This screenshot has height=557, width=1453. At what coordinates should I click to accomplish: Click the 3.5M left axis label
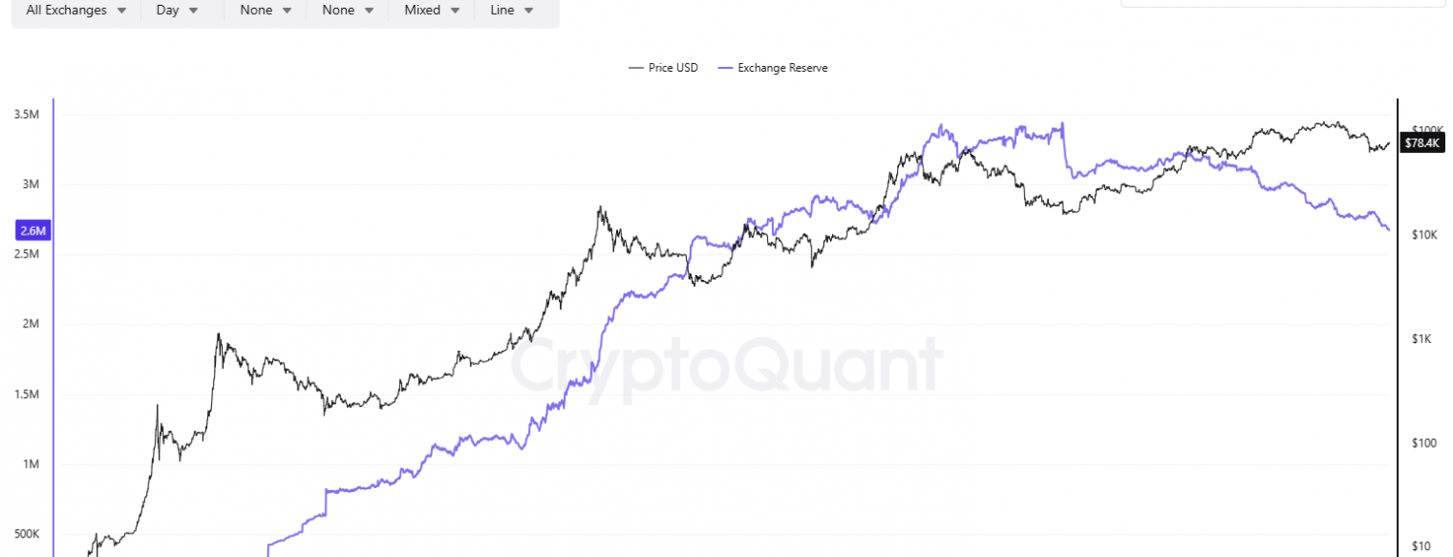coord(26,115)
